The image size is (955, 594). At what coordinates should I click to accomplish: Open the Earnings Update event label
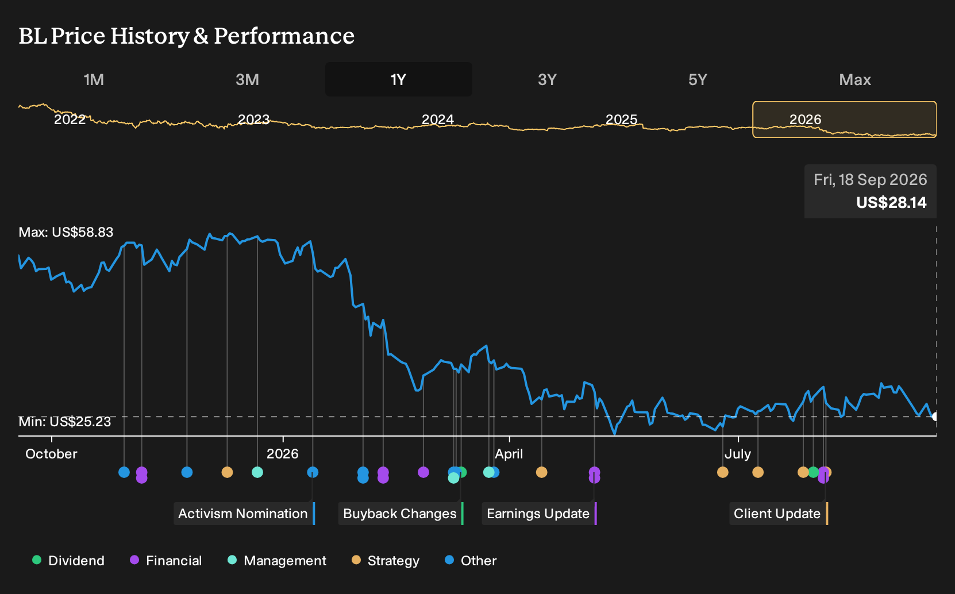pos(539,514)
